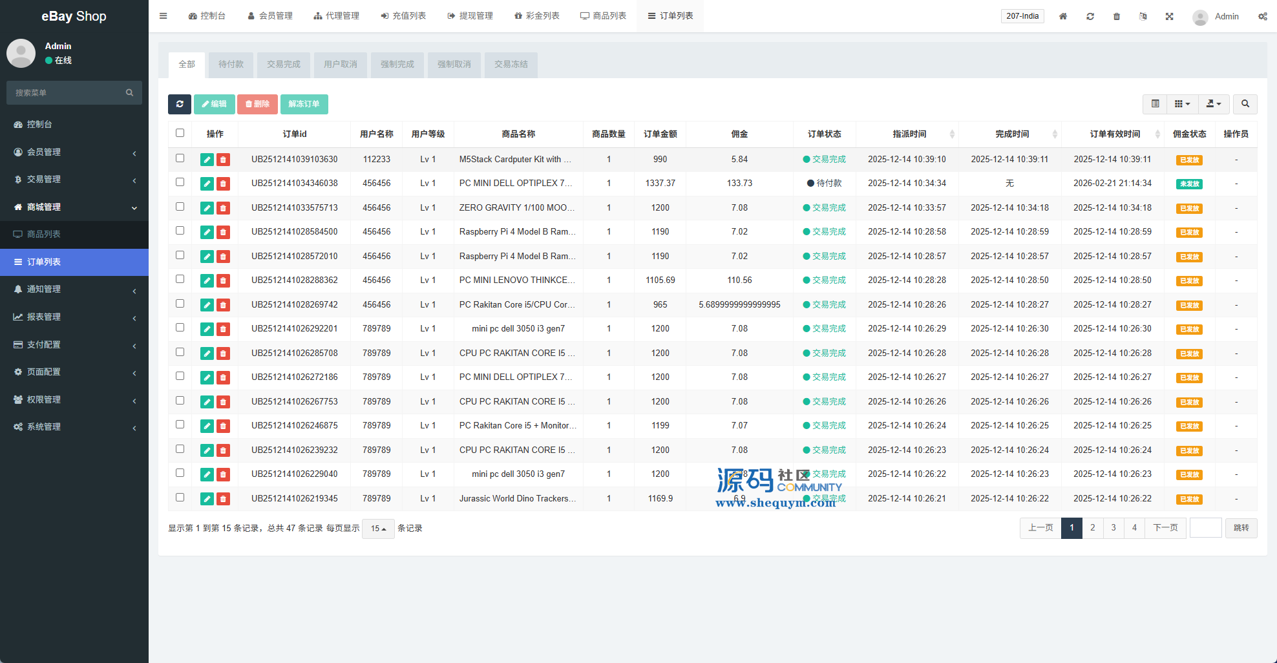Click the home icon in top bar
The image size is (1277, 663).
1063,16
